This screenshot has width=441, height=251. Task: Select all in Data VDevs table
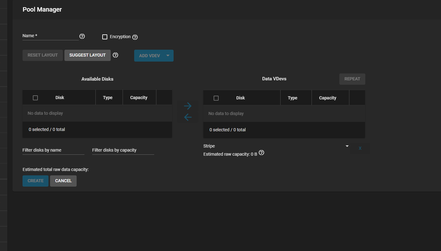(x=216, y=98)
